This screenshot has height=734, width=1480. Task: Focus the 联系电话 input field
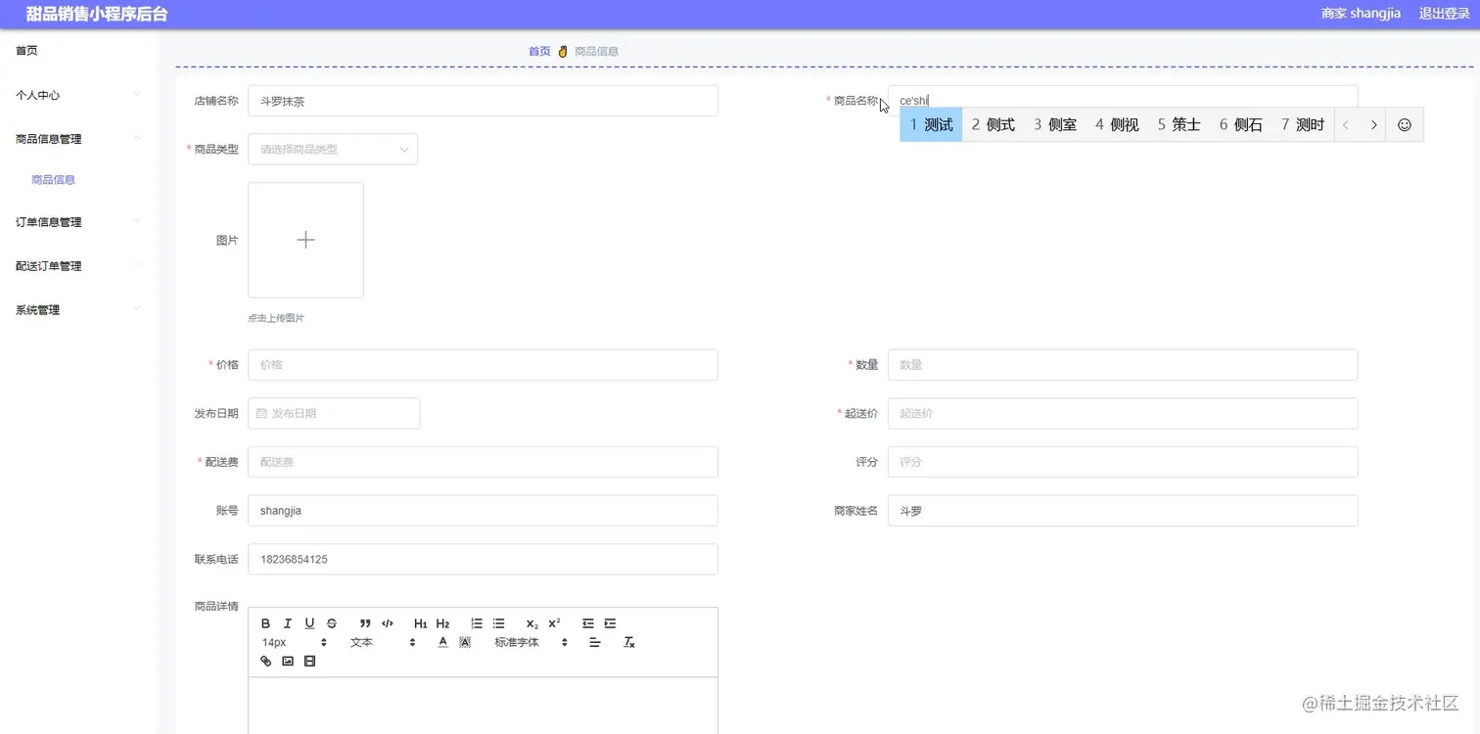[483, 560]
